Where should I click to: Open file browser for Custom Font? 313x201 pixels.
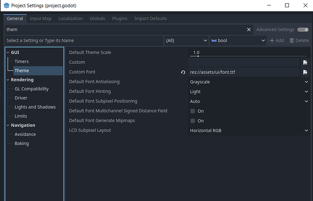coord(305,72)
